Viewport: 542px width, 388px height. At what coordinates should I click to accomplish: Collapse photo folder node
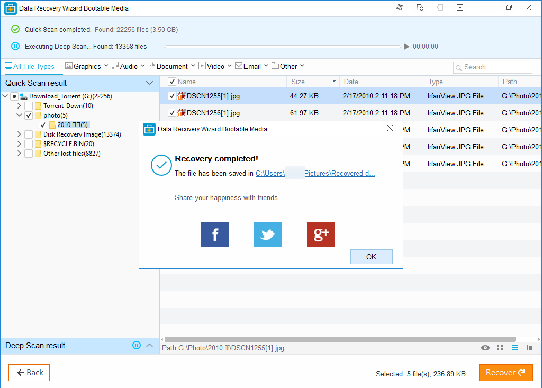click(x=19, y=115)
